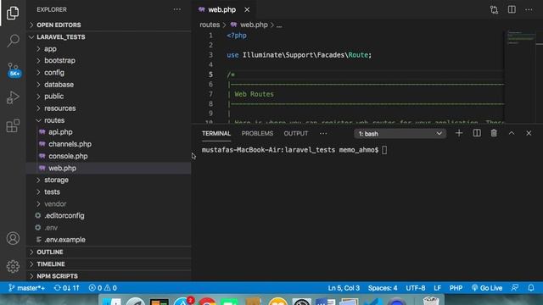
Task: Open the Manage gear icon
Action: pyautogui.click(x=13, y=266)
